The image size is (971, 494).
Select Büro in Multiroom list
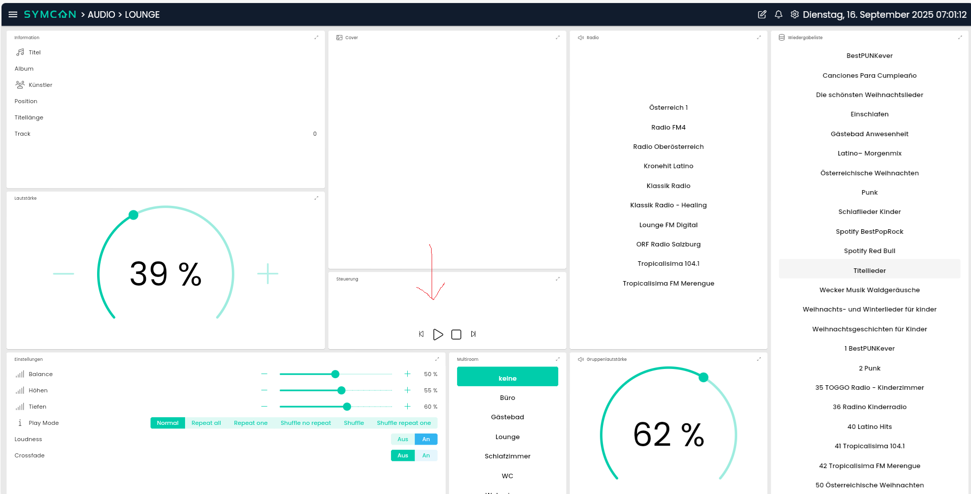[x=507, y=398]
